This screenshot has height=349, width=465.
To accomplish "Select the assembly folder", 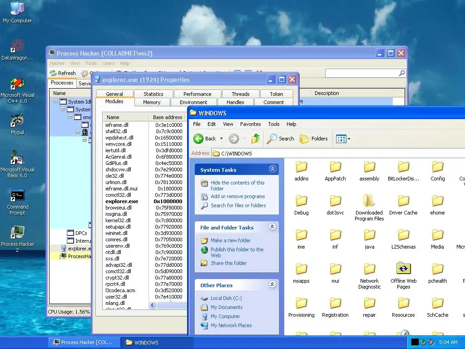I will tap(369, 171).
